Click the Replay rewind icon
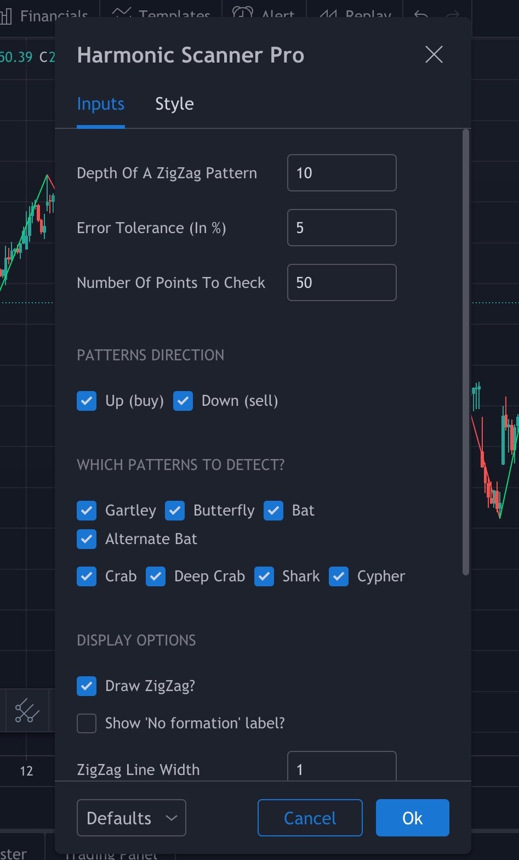This screenshot has height=860, width=519. click(x=328, y=14)
